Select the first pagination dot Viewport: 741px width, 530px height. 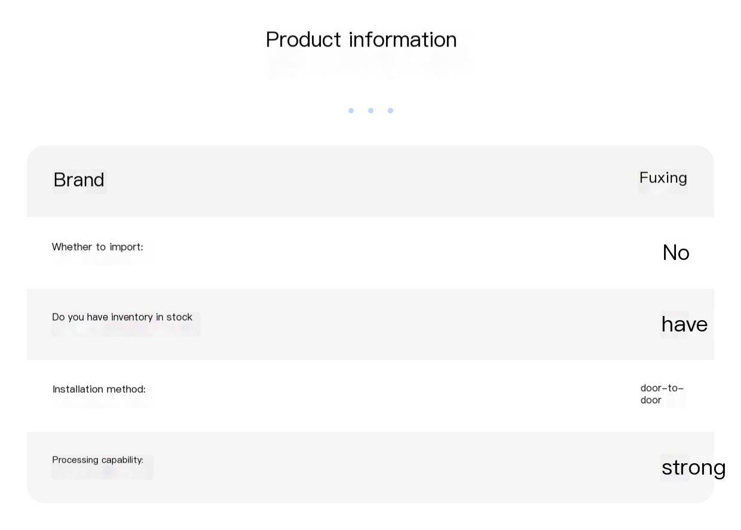[x=351, y=110]
